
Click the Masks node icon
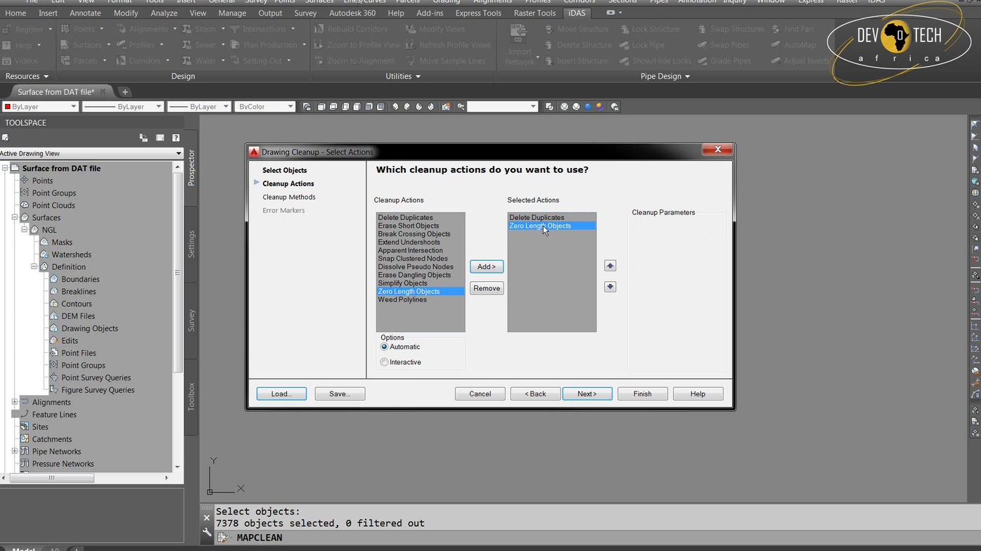pyautogui.click(x=44, y=242)
